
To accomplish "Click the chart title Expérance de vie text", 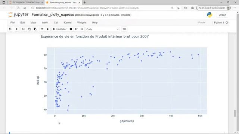I will [x=94, y=36].
